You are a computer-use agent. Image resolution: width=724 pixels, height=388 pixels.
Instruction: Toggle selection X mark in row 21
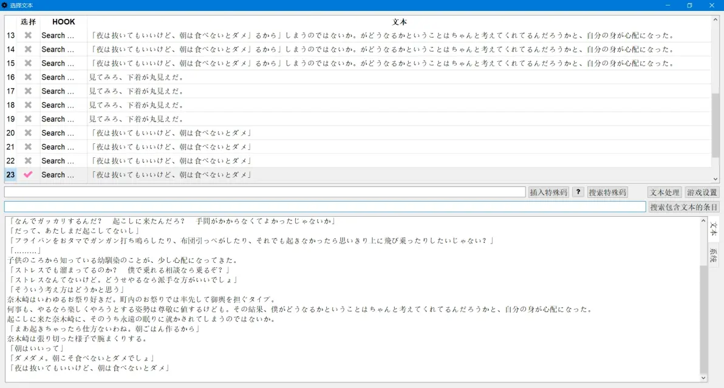28,147
